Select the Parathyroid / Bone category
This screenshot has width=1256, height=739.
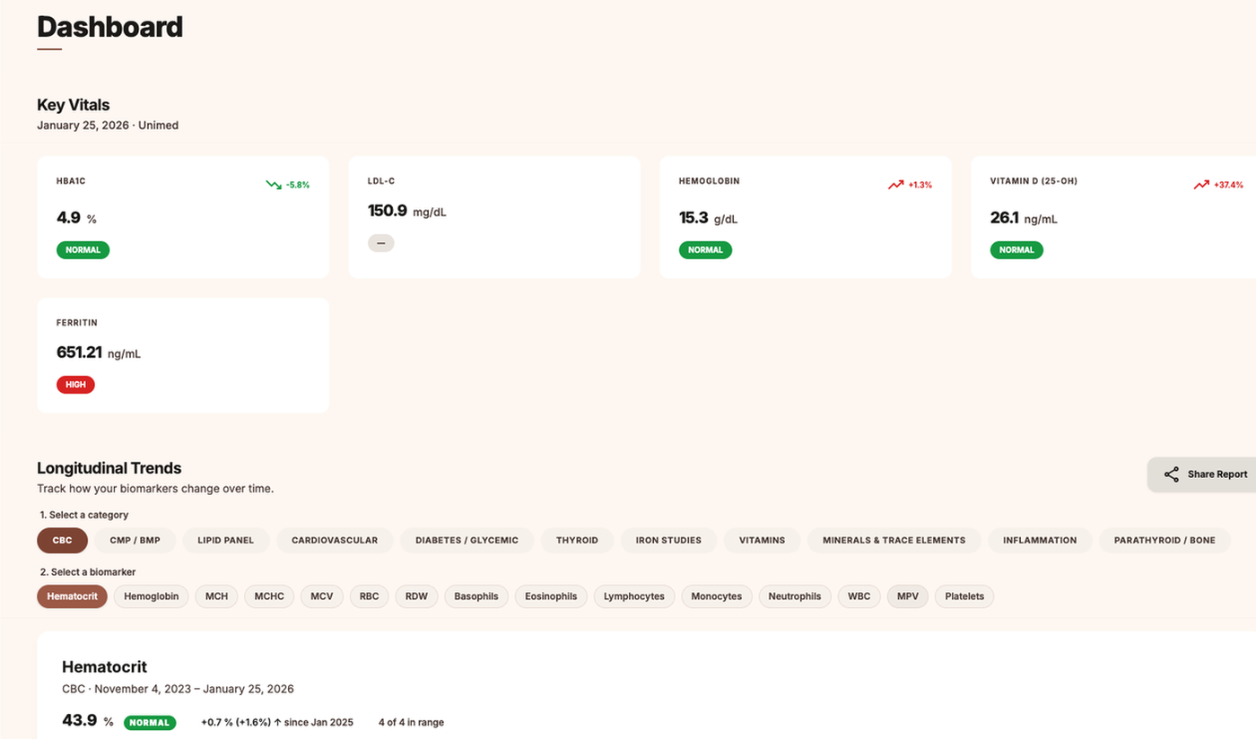(1164, 540)
